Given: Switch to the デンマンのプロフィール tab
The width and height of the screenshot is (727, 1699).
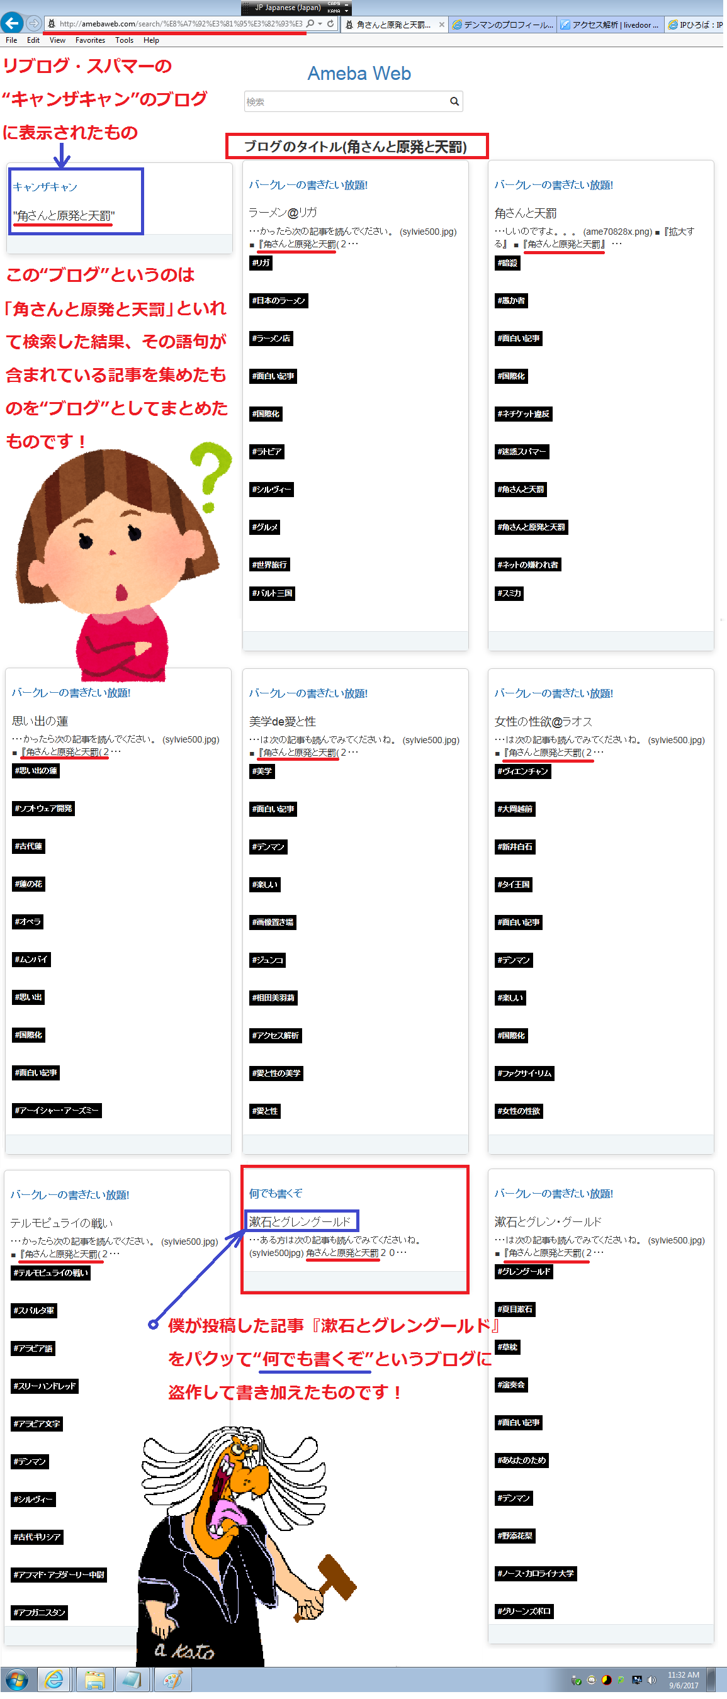Looking at the screenshot, I should (503, 25).
